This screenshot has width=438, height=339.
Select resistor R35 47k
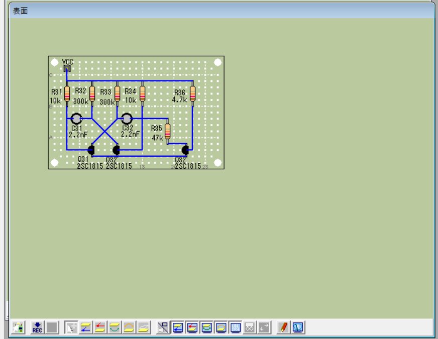pyautogui.click(x=167, y=131)
